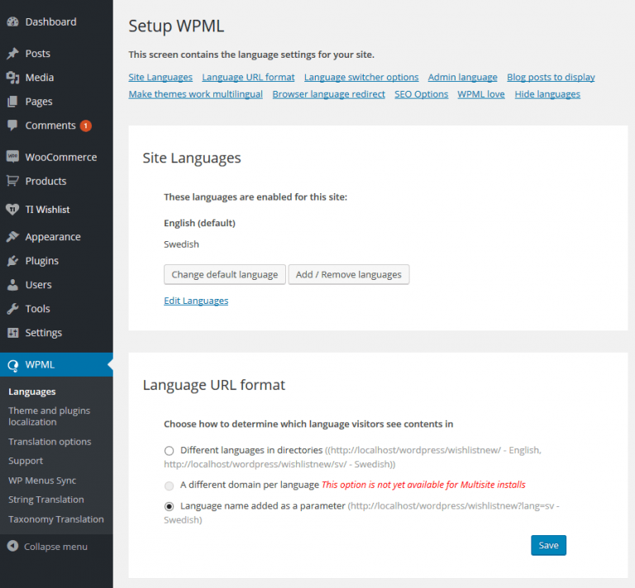Viewport: 635px width, 588px height.
Task: Click the Posts pushpin icon
Action: click(x=12, y=54)
